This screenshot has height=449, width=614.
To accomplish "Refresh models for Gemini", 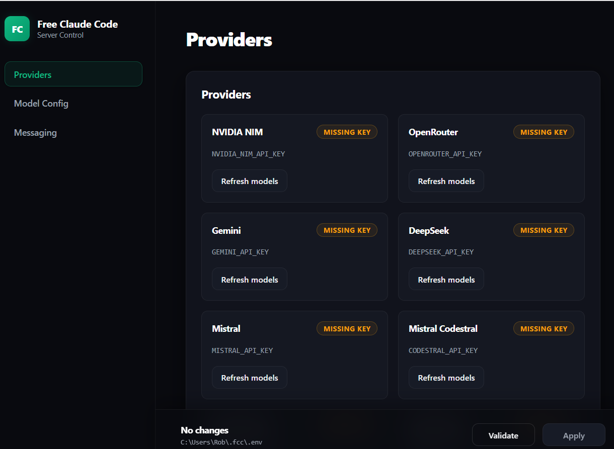I will [250, 279].
